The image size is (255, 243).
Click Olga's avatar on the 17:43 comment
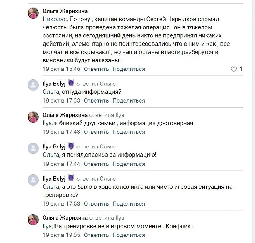33,117
